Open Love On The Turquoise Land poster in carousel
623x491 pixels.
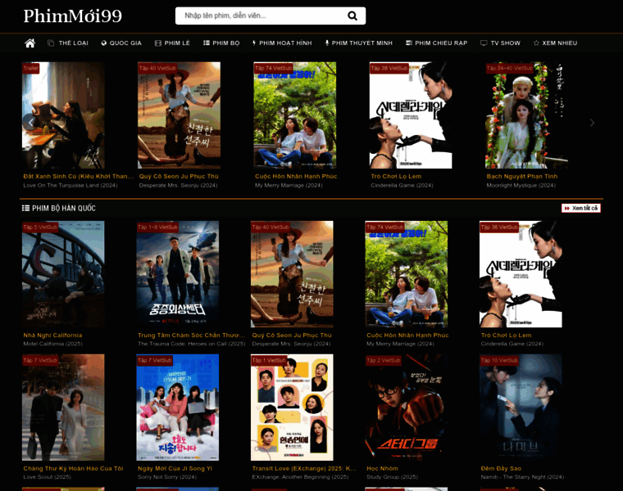pos(63,115)
